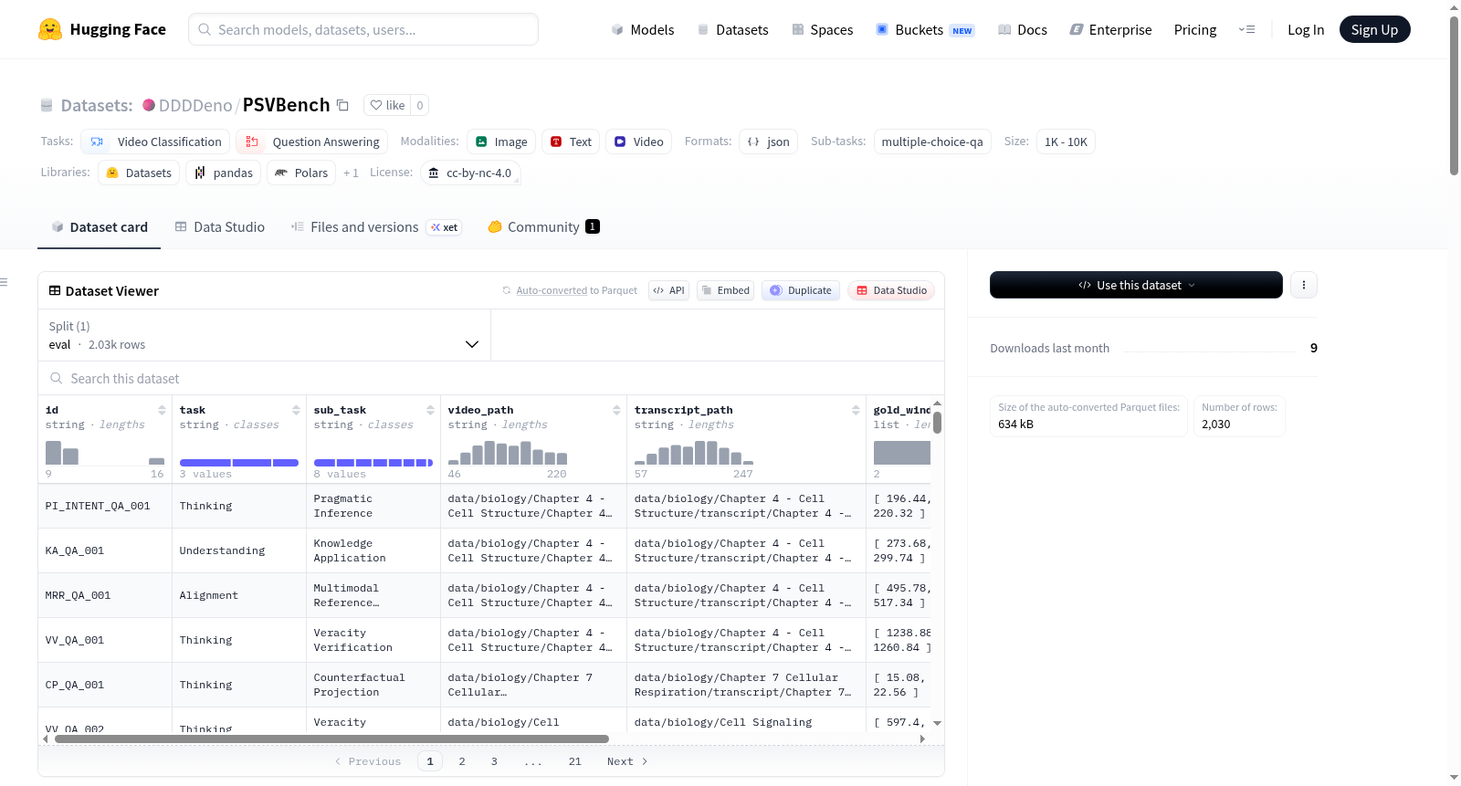
Task: Select the Counterfactual Projection cell
Action: [373, 685]
